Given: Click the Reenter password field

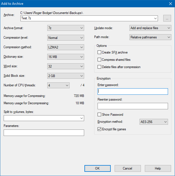Looking at the screenshot, I should click(x=133, y=106).
